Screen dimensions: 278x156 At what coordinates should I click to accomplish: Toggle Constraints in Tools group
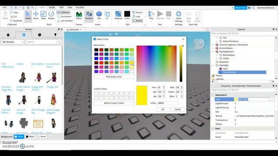pos(64,16)
